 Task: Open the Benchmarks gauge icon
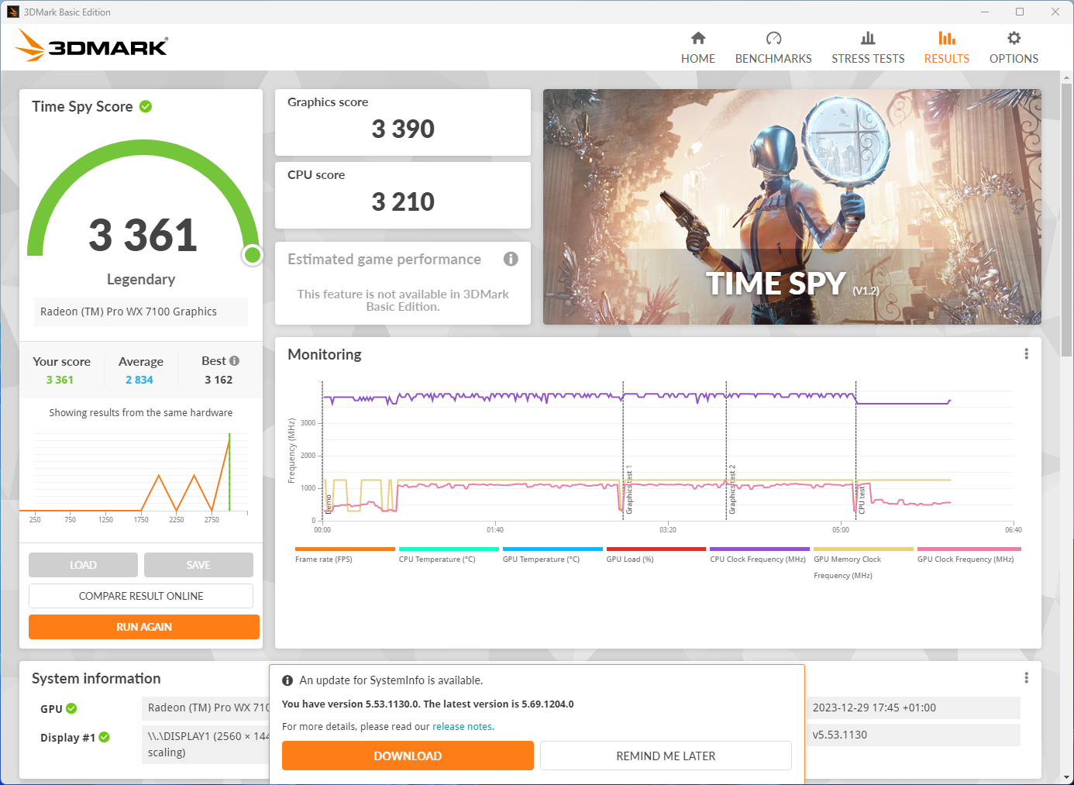coord(773,38)
